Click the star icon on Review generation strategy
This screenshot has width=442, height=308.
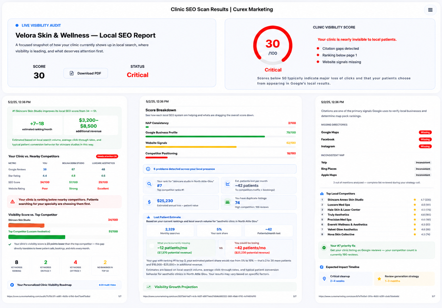pos(379,279)
